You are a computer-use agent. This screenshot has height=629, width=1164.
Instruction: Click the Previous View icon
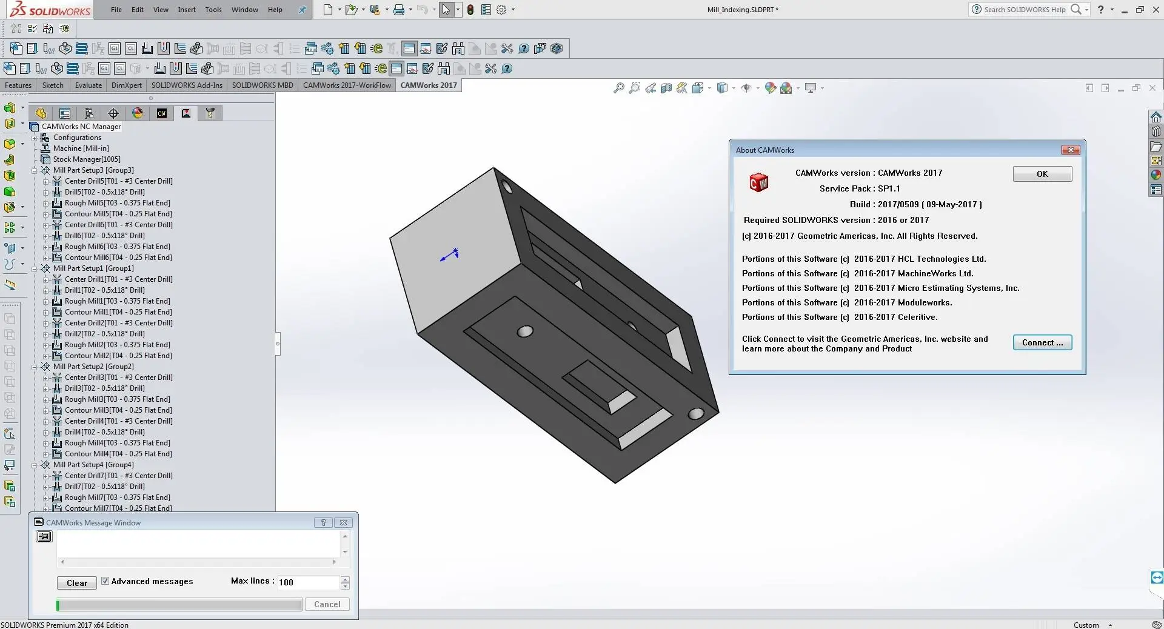pos(651,88)
